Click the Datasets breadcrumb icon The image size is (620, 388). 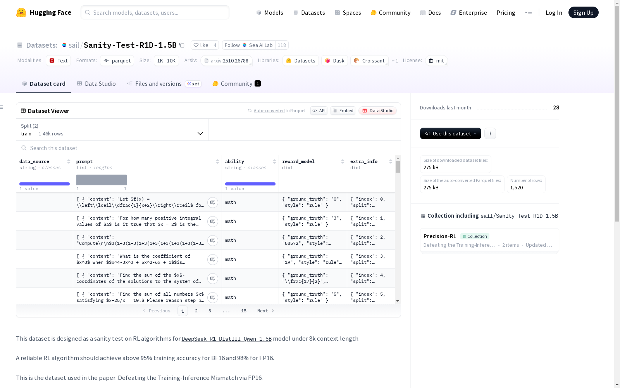click(x=20, y=45)
